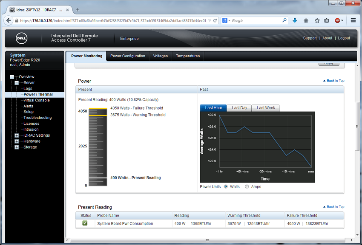Click the Overview tree label

coord(26,77)
